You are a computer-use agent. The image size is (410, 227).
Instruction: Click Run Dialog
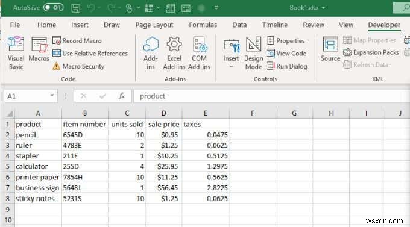[287, 66]
